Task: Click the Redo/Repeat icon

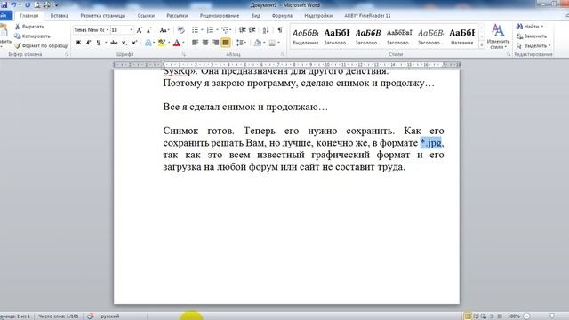Action: pos(28,5)
